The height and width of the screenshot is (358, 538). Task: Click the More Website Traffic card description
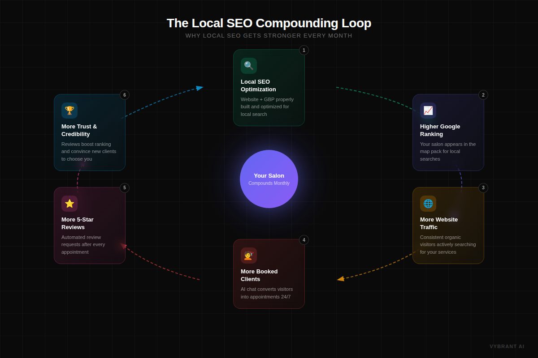click(x=448, y=244)
